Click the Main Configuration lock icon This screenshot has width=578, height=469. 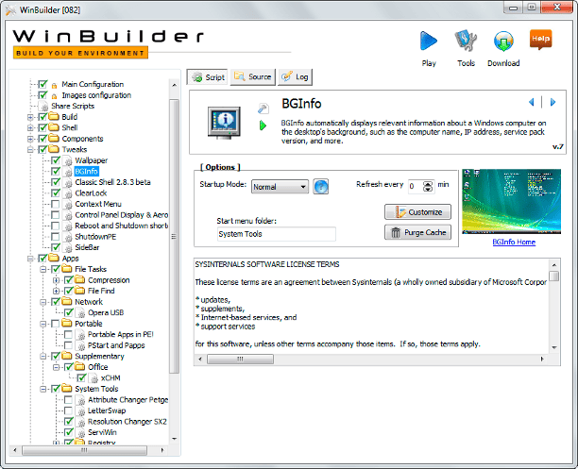54,86
